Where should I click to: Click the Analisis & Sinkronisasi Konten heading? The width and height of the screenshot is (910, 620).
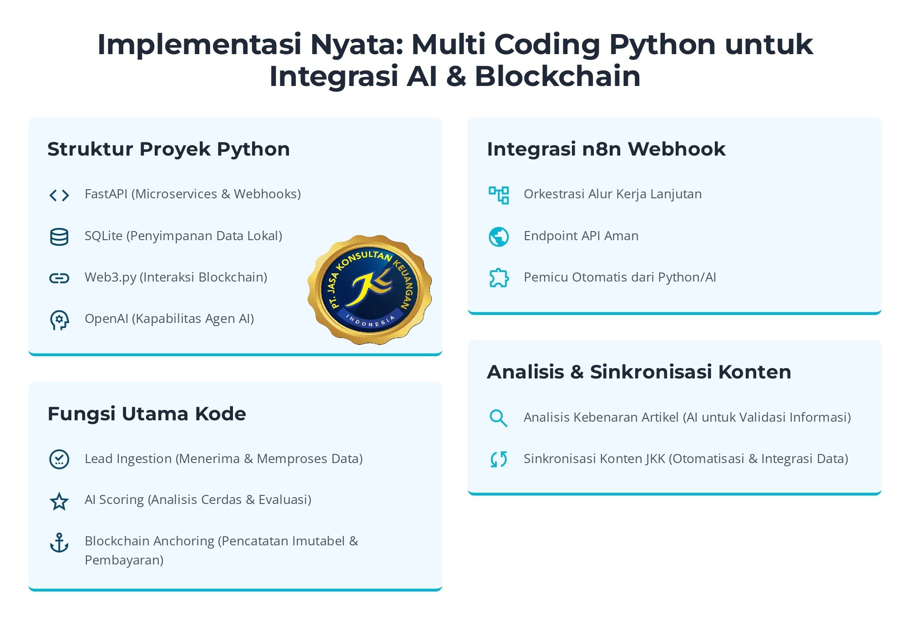(639, 372)
